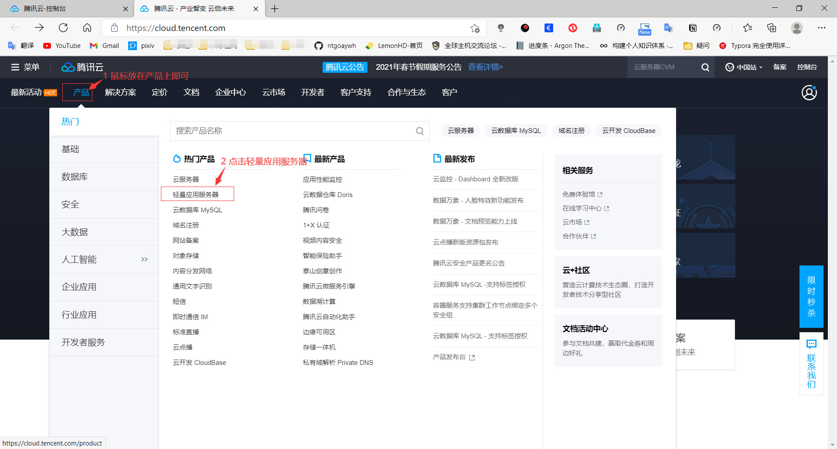Click page scrollbar down arrow
The image size is (837, 449).
point(832,444)
